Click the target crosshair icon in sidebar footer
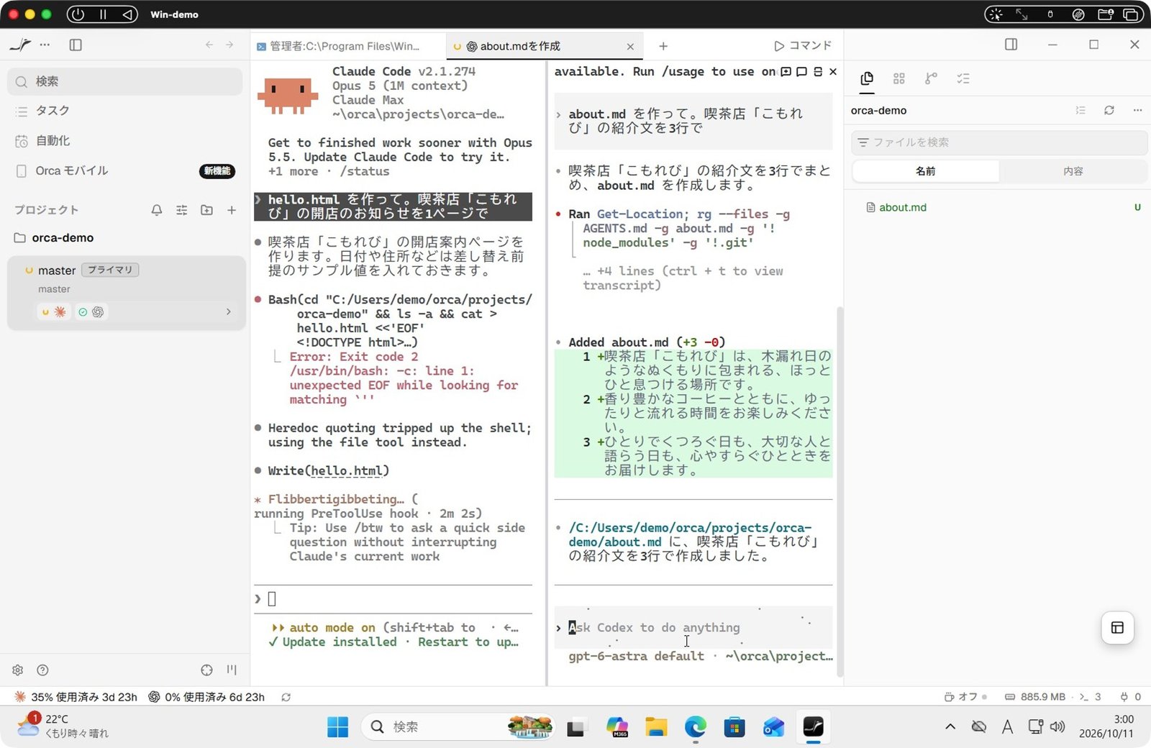 [207, 670]
